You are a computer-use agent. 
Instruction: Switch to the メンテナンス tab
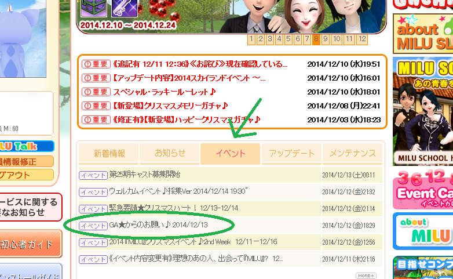point(352,154)
